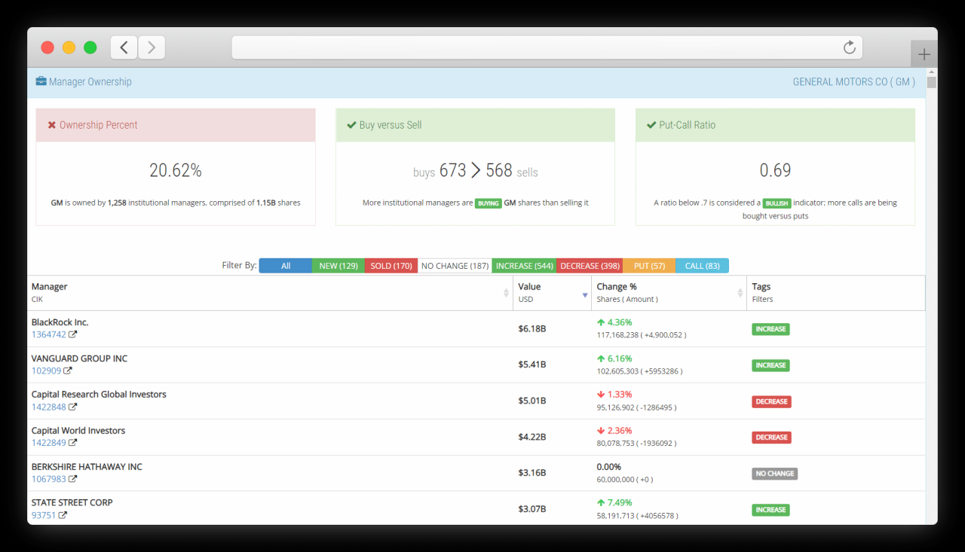Screen dimensions: 965x552
Task: Click green up arrow next to 6.16%
Action: (601, 358)
